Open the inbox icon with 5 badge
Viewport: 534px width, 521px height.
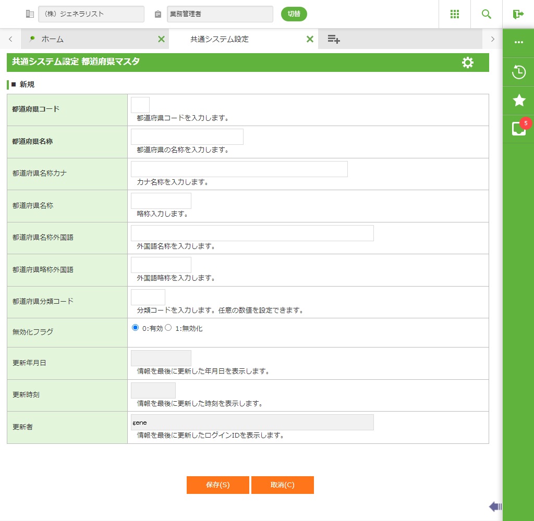[x=519, y=129]
